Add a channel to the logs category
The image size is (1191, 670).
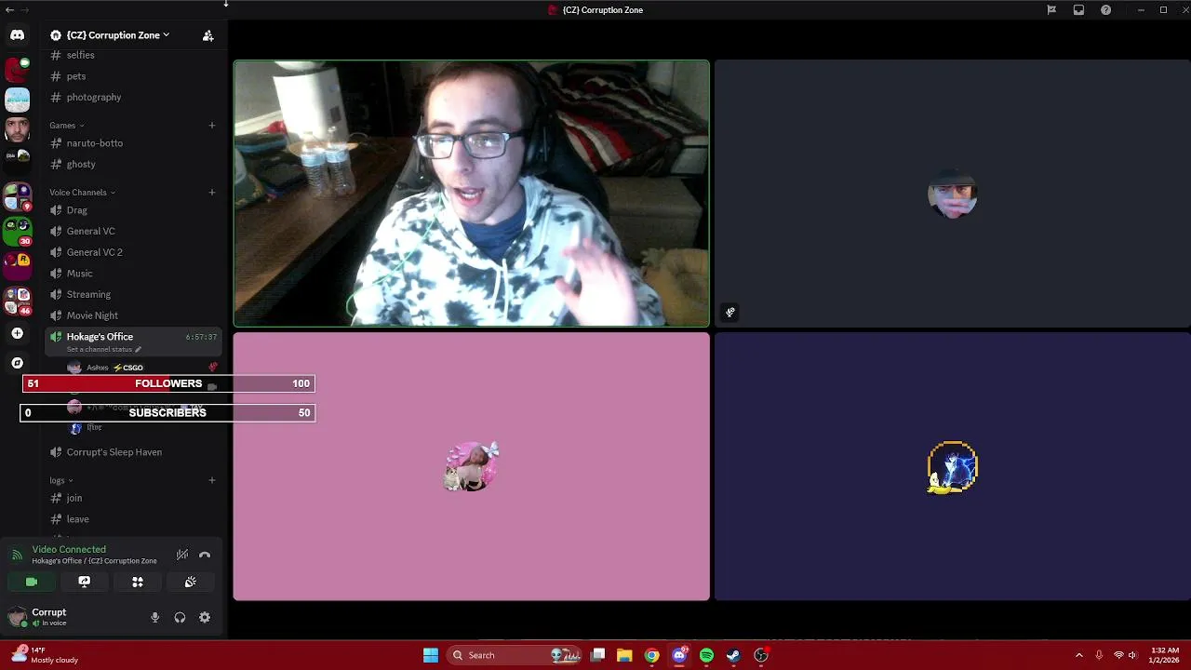pyautogui.click(x=212, y=480)
